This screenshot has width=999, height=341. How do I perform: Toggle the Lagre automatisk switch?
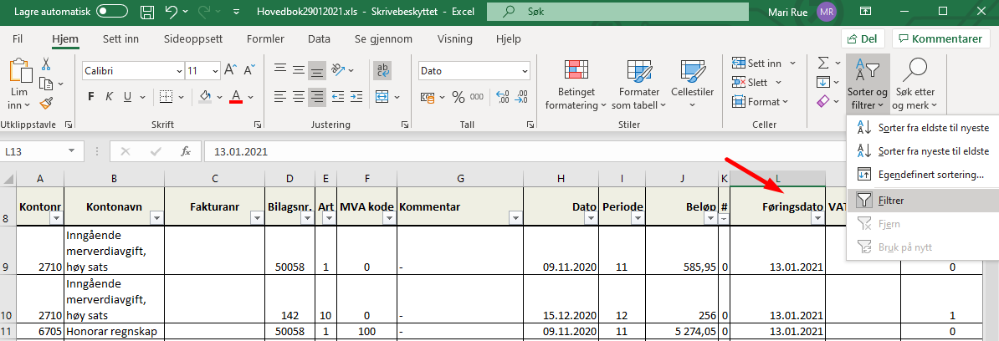113,13
